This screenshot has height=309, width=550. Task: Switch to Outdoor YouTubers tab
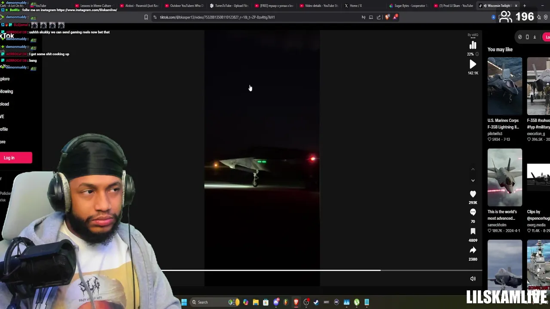pyautogui.click(x=184, y=6)
